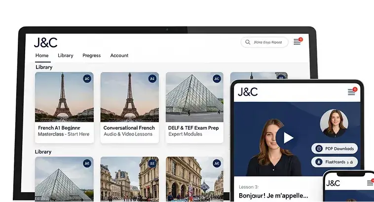The width and height of the screenshot is (374, 202).
Task: Open the laptop hamburger menu icon
Action: 297,42
